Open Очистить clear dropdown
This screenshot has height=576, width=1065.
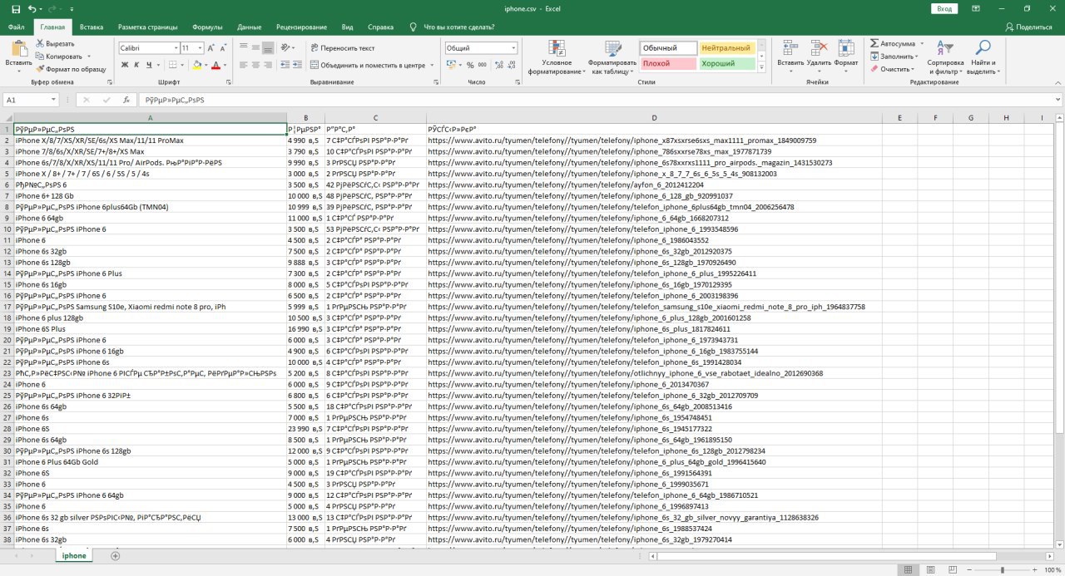(892, 69)
